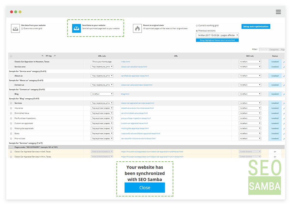Image resolution: width=291 pixels, height=206 pixels.
Task: Check the Services row checkbox
Action: coord(11,103)
